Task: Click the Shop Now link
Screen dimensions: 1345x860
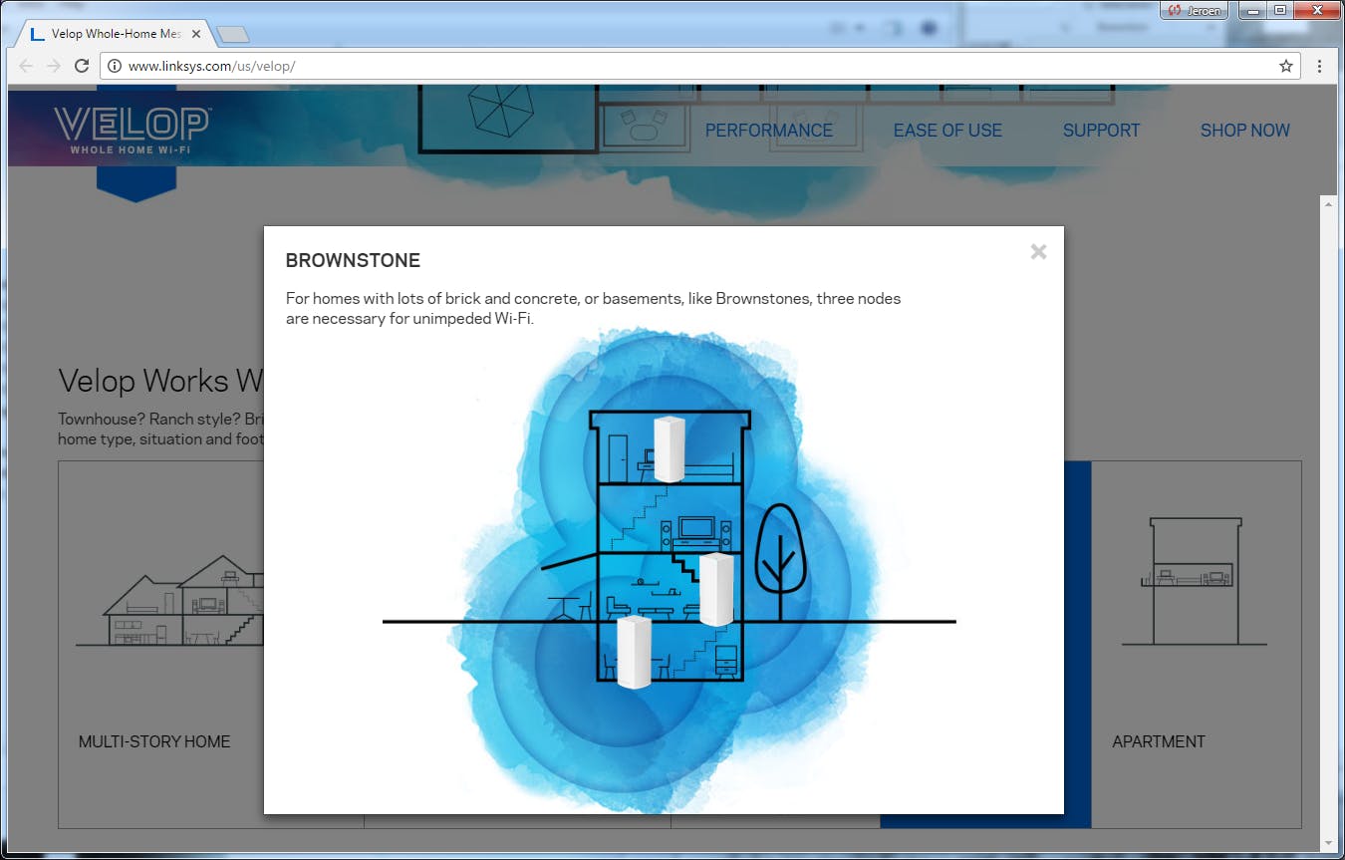Action: tap(1245, 131)
